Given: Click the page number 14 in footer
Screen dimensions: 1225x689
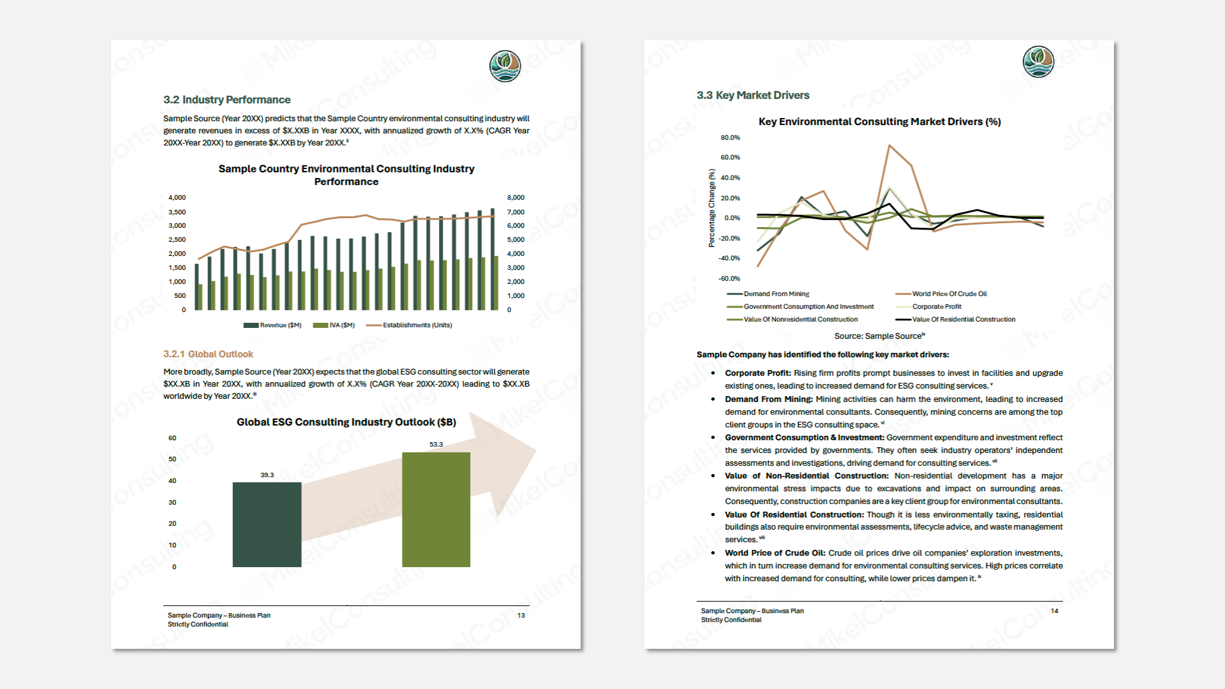Looking at the screenshot, I should pos(1055,611).
